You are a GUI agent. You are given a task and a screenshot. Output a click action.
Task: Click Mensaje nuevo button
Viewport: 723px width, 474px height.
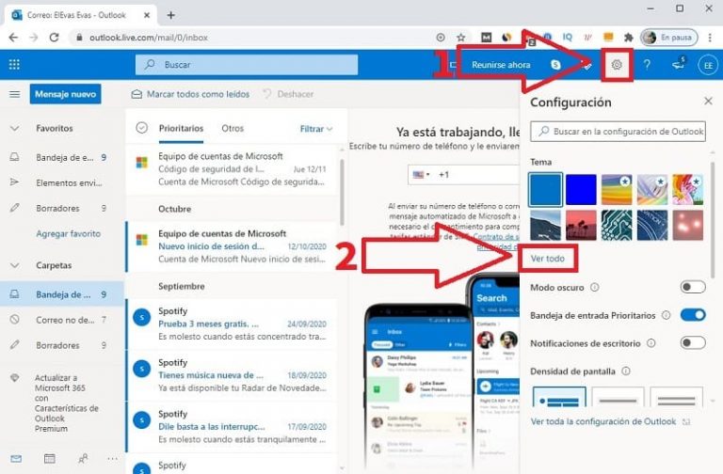tap(66, 94)
